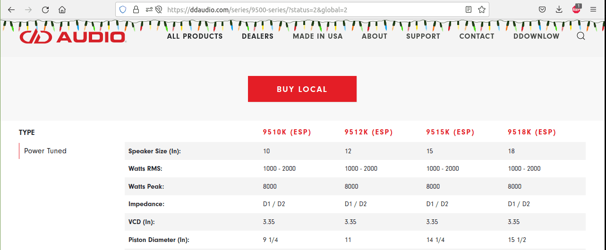Click the 9518K speaker size value 18
Viewport: 606px width, 250px height.
(x=512, y=151)
